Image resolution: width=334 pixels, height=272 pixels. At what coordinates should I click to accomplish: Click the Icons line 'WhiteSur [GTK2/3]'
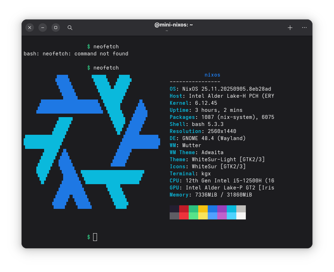tap(208, 167)
